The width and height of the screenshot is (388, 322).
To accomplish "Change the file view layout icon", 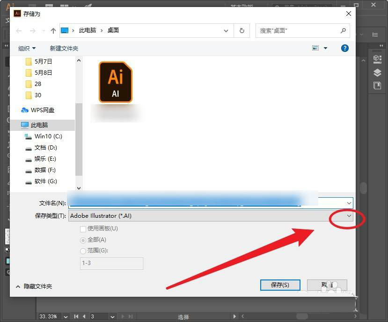I will pyautogui.click(x=315, y=48).
